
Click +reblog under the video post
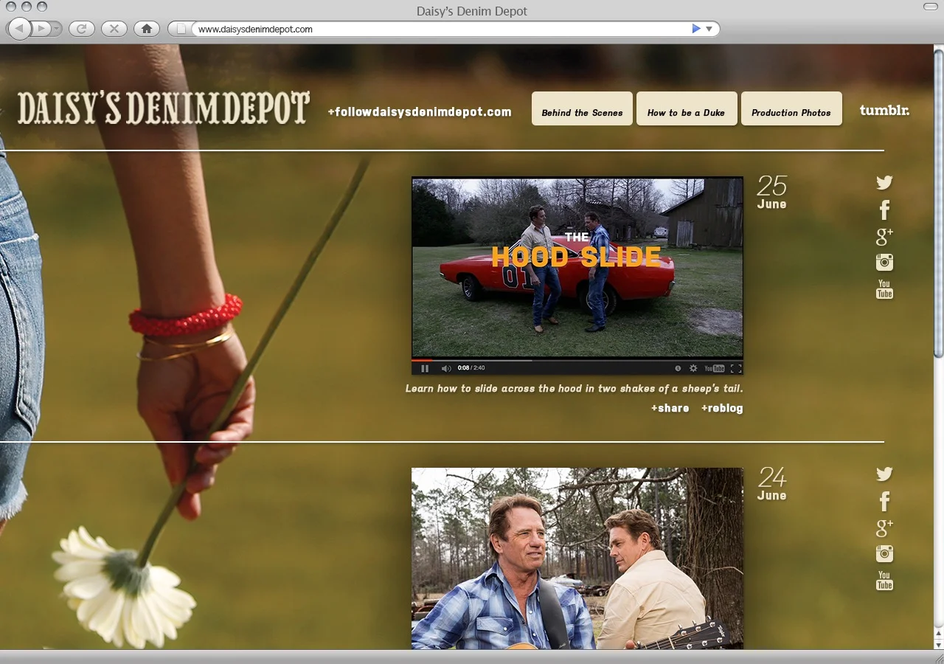pyautogui.click(x=722, y=408)
